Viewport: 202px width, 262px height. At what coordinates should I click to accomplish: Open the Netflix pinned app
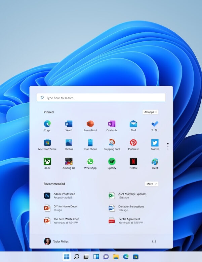(x=133, y=162)
